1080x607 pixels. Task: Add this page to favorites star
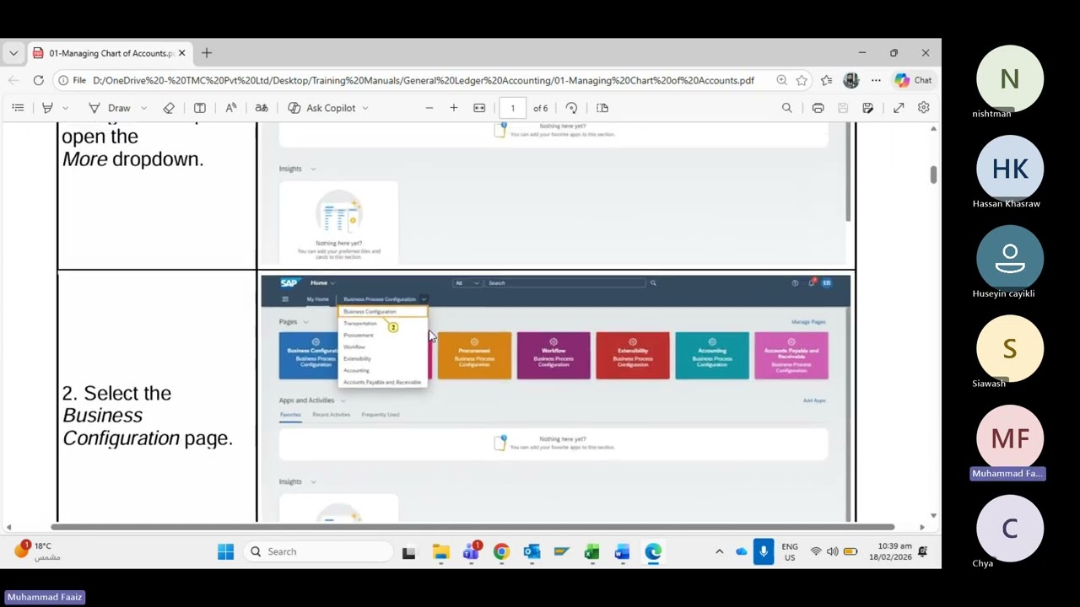point(802,80)
